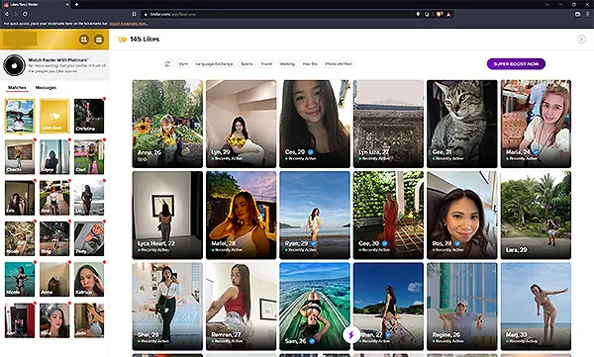Open the Mafel, 28 like card

241,215
